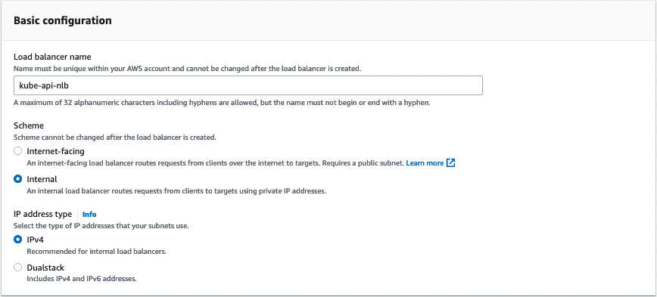
Task: Click the Basic configuration heading
Action: click(x=62, y=20)
